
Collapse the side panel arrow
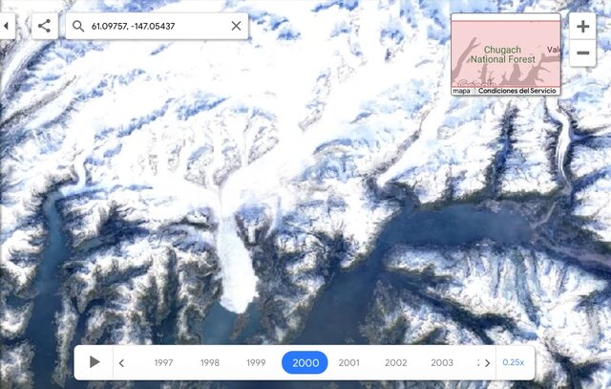[6, 26]
